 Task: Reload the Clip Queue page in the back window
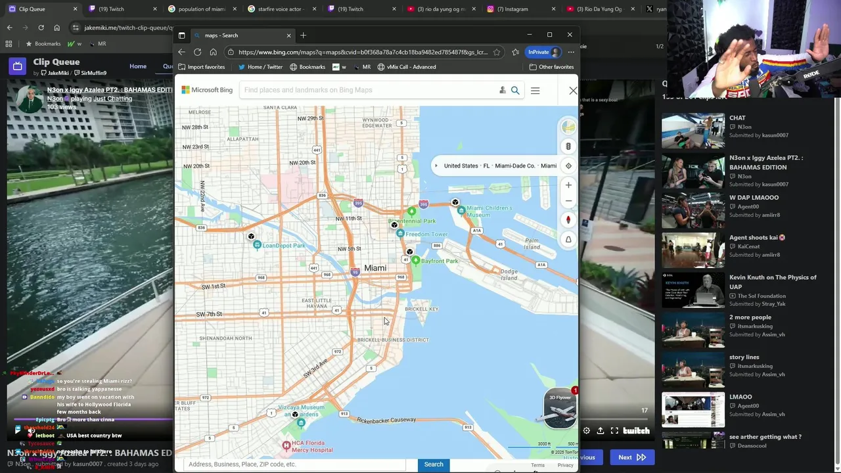tap(41, 28)
